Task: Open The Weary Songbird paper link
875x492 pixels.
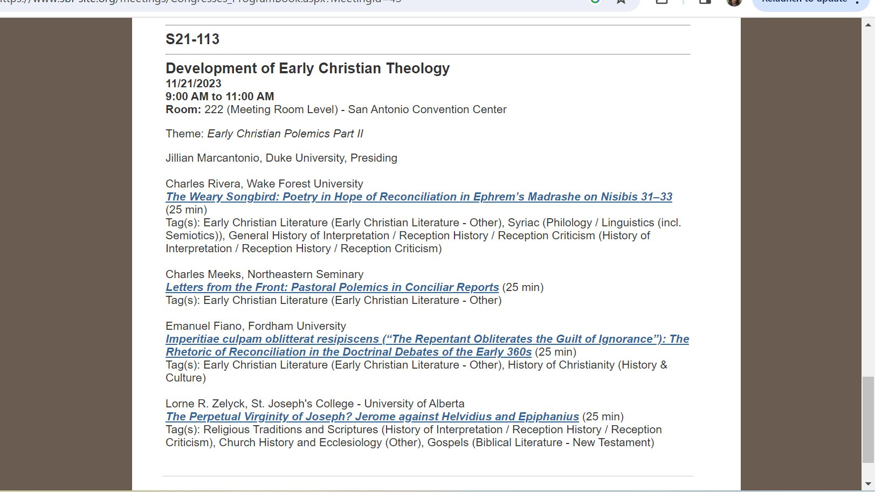Action: click(418, 197)
